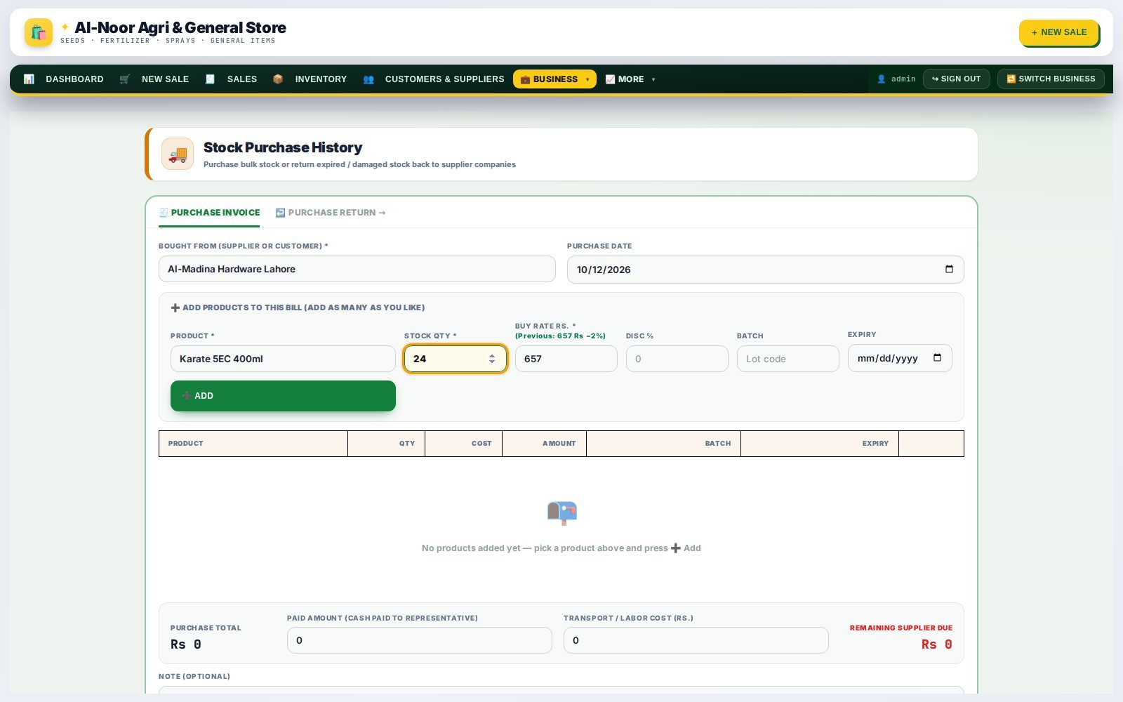Click the shopping bags store logo icon
1123x702 pixels.
tap(39, 32)
